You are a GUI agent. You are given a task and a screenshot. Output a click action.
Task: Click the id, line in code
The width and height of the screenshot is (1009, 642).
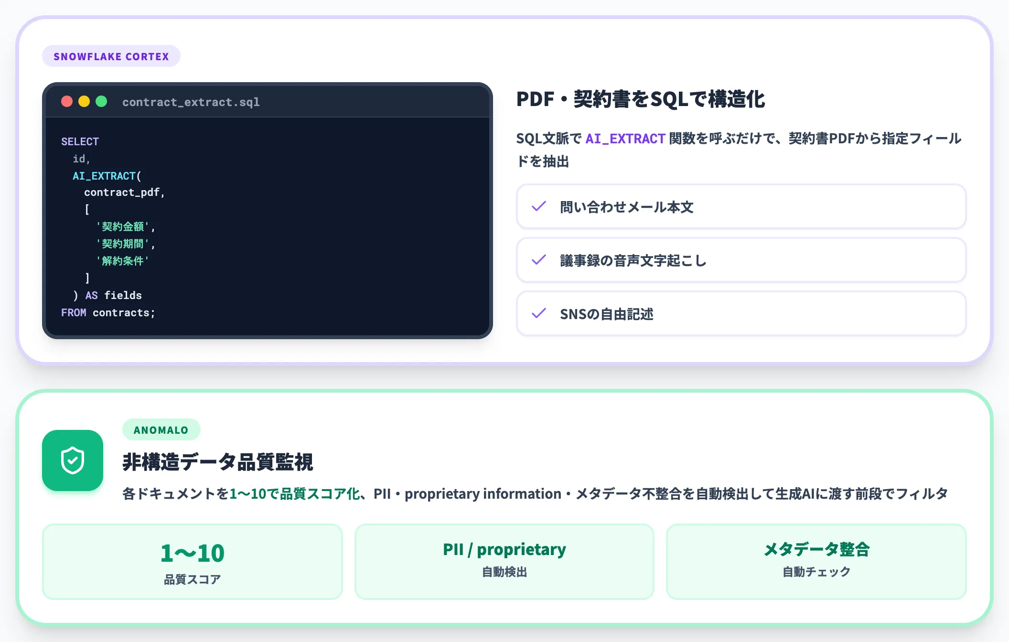point(81,159)
